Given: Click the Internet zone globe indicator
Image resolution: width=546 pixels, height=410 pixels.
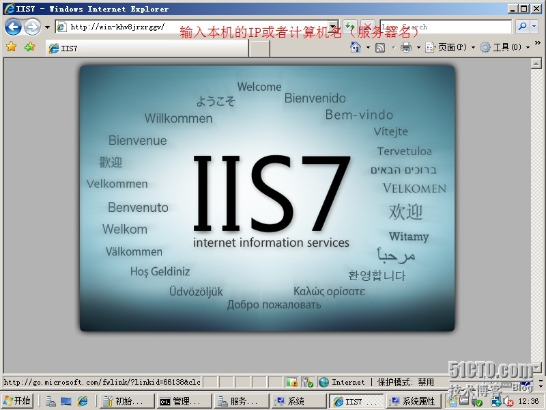Looking at the screenshot, I should tap(324, 382).
